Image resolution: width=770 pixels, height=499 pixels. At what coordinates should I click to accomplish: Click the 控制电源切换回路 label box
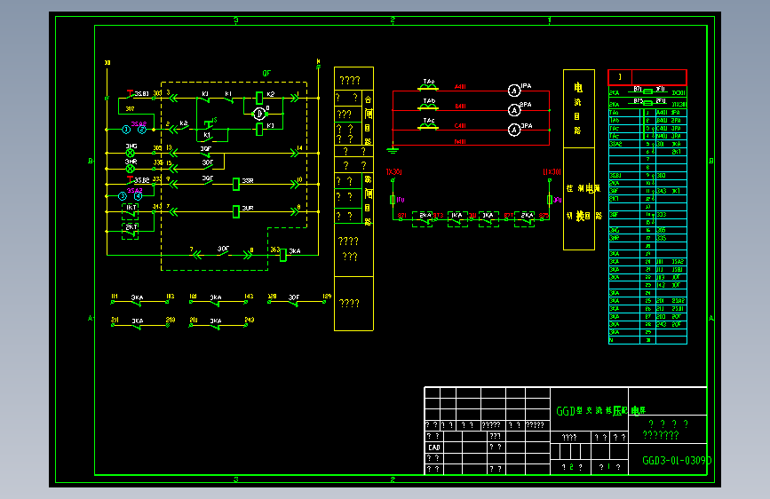click(x=579, y=199)
